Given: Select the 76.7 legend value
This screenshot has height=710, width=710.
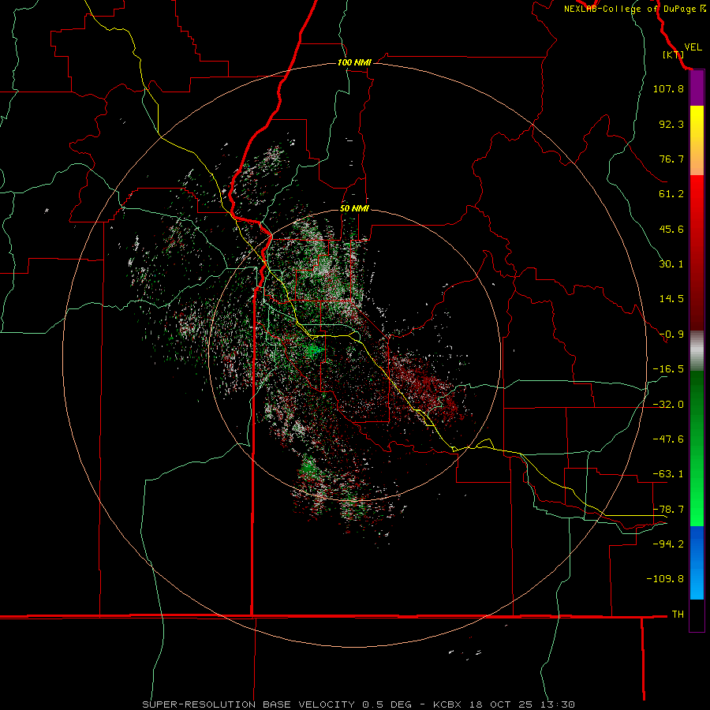Looking at the screenshot, I should (x=671, y=159).
